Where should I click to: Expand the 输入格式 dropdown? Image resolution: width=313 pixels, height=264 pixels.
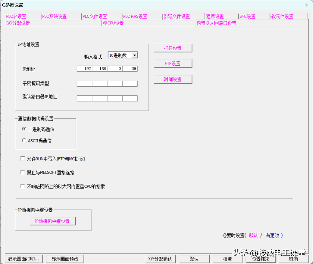135,55
